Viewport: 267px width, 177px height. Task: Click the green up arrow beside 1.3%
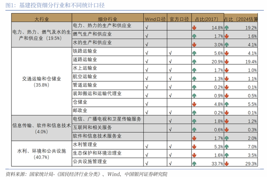pyautogui.click(x=194, y=79)
